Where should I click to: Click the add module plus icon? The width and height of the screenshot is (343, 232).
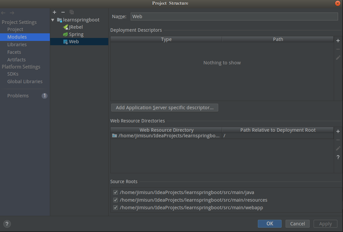point(54,12)
